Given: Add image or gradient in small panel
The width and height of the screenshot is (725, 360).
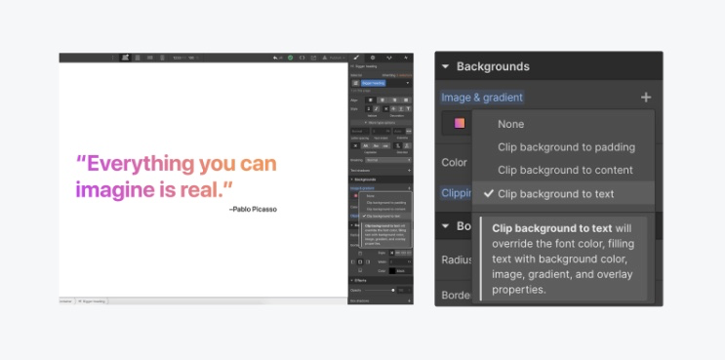Looking at the screenshot, I should [x=409, y=188].
